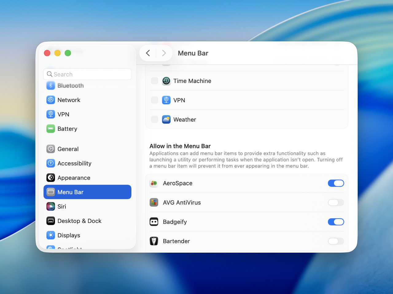
Task: Disable the AeroSpace menu bar toggle
Action: (x=336, y=183)
